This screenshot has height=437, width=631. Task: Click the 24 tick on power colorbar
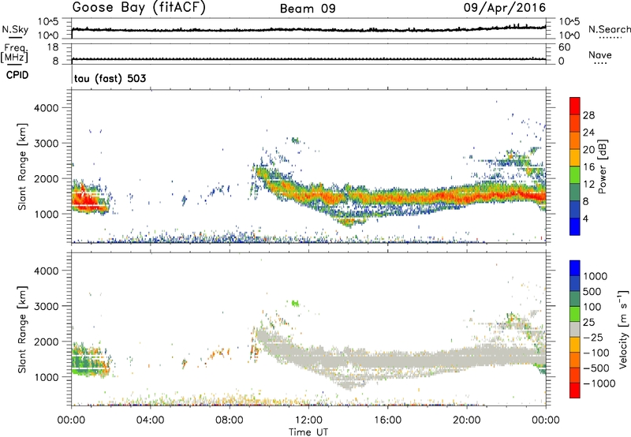pos(588,133)
